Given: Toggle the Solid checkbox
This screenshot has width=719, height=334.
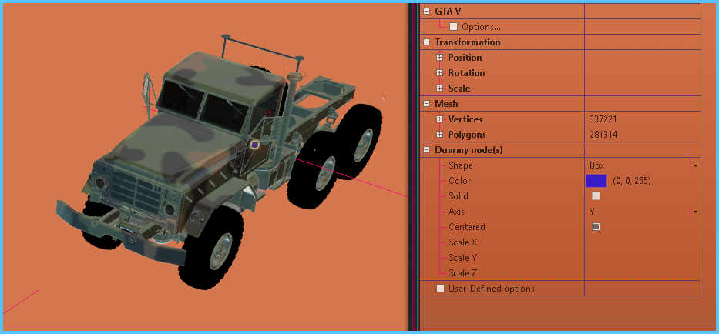Looking at the screenshot, I should pos(596,196).
